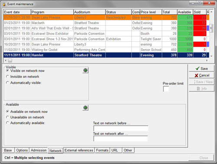Click the vertical scrollbar up arrow
The height and width of the screenshot is (164, 217).
[211, 12]
